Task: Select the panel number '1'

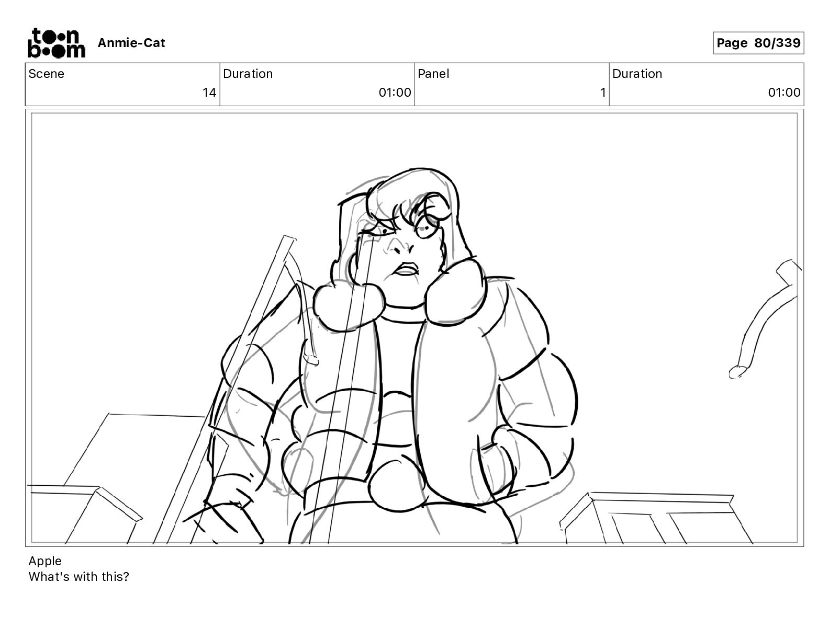Action: pos(603,93)
